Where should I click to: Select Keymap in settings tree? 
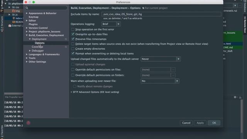pos(34,17)
